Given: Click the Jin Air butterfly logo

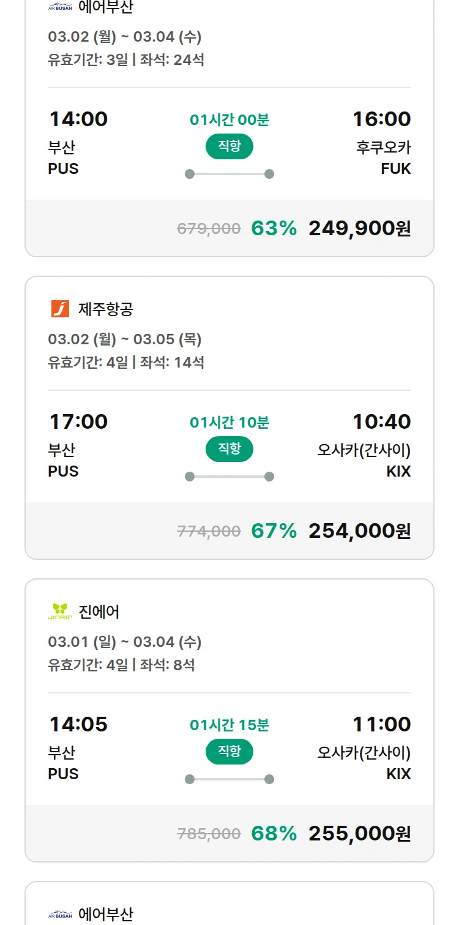Looking at the screenshot, I should [60, 611].
